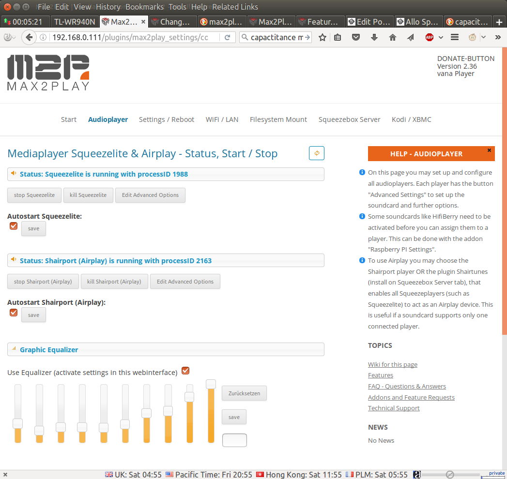Open the Squeezebox Server page
This screenshot has height=479, width=507.
(349, 120)
